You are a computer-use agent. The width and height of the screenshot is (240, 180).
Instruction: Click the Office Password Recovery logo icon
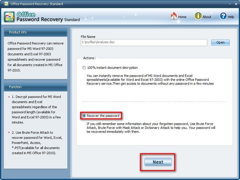pos(9,17)
